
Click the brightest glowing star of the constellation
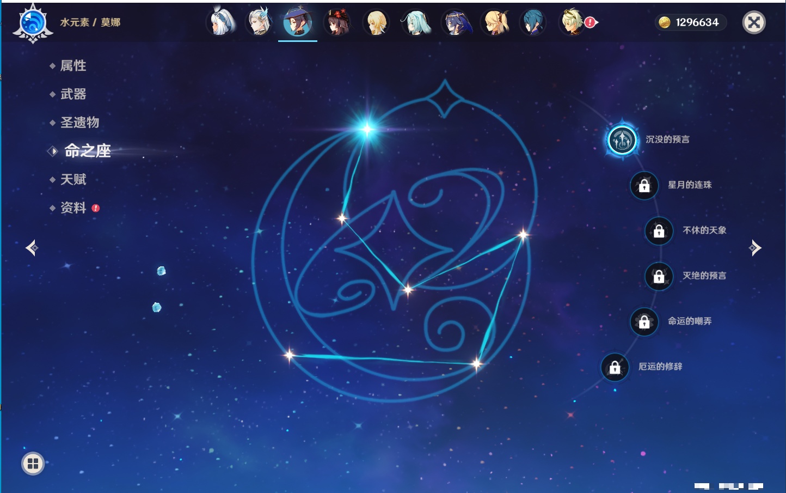pyautogui.click(x=367, y=129)
